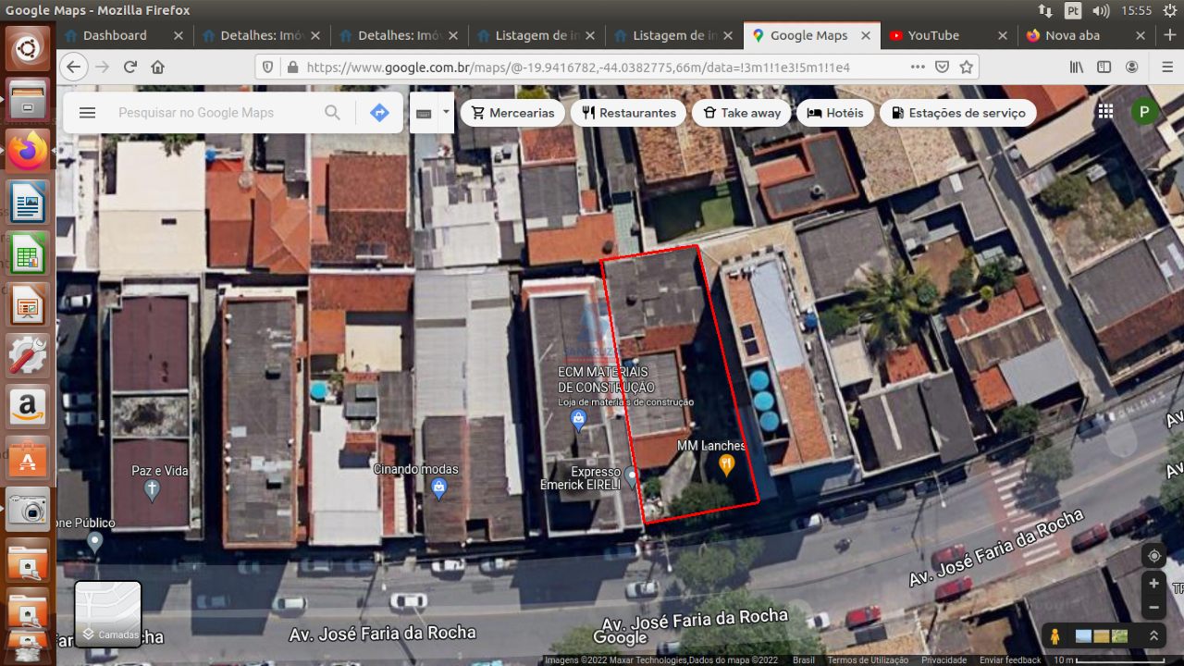Open the Google apps grid

click(x=1105, y=111)
